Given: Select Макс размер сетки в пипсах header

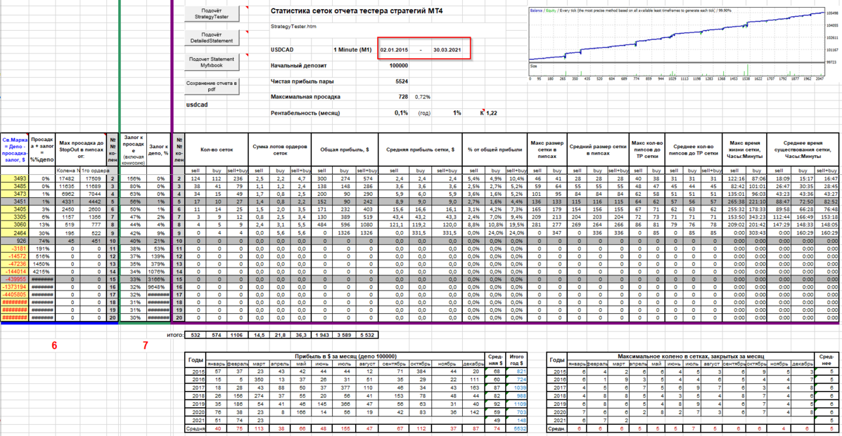Looking at the screenshot, I should click(547, 149).
